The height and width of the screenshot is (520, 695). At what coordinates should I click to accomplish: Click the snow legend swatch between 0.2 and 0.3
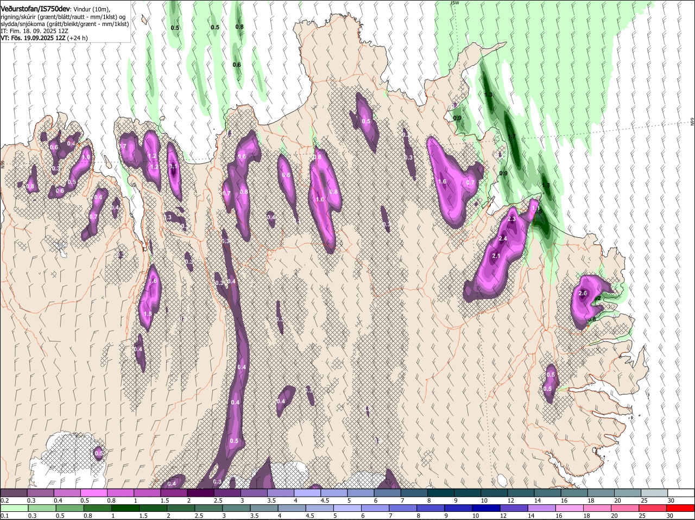[14, 492]
